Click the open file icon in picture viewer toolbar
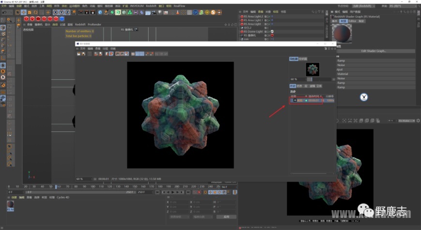 coord(78,54)
